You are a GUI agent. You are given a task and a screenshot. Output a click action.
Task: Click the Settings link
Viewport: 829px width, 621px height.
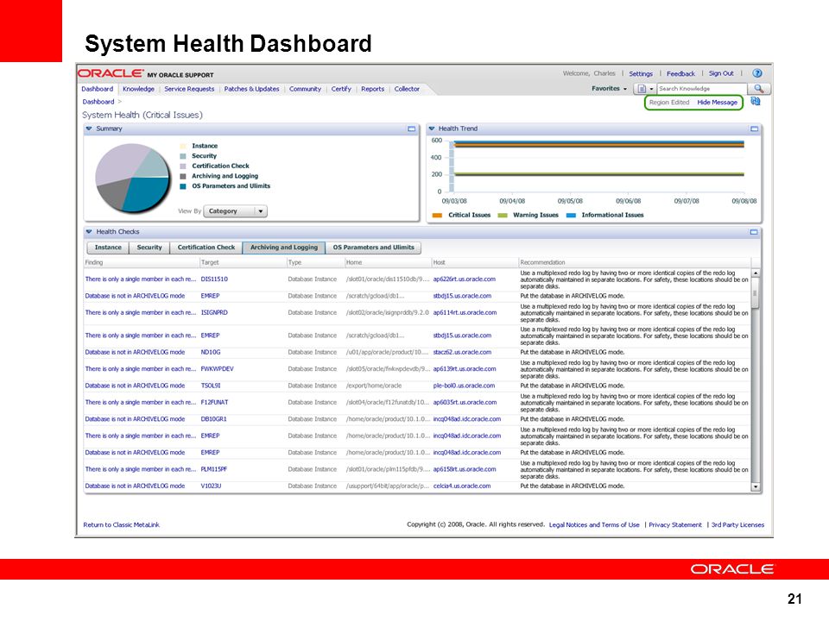pos(640,74)
